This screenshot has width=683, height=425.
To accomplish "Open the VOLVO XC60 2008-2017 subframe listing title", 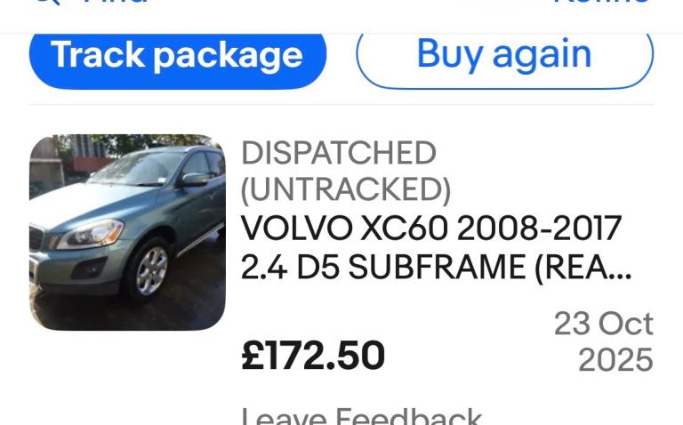I will [436, 247].
